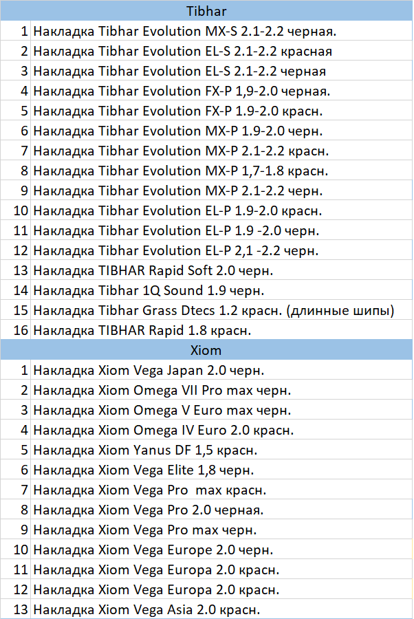Select cell 'Tibhar Evolution EL-P 1.9 -2.0 черн.'
Screen dimensions: 414x619
click(x=221, y=230)
